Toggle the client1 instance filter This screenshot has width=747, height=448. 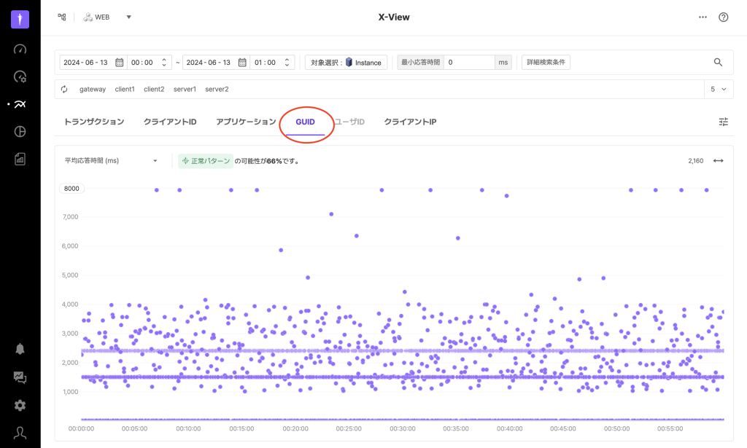(125, 89)
